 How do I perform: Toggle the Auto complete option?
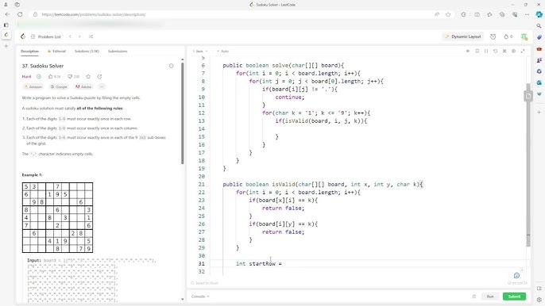coord(222,51)
